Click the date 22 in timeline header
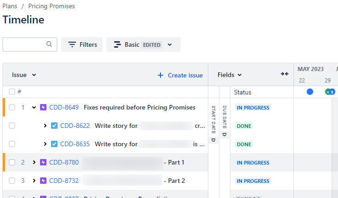 click(x=302, y=81)
